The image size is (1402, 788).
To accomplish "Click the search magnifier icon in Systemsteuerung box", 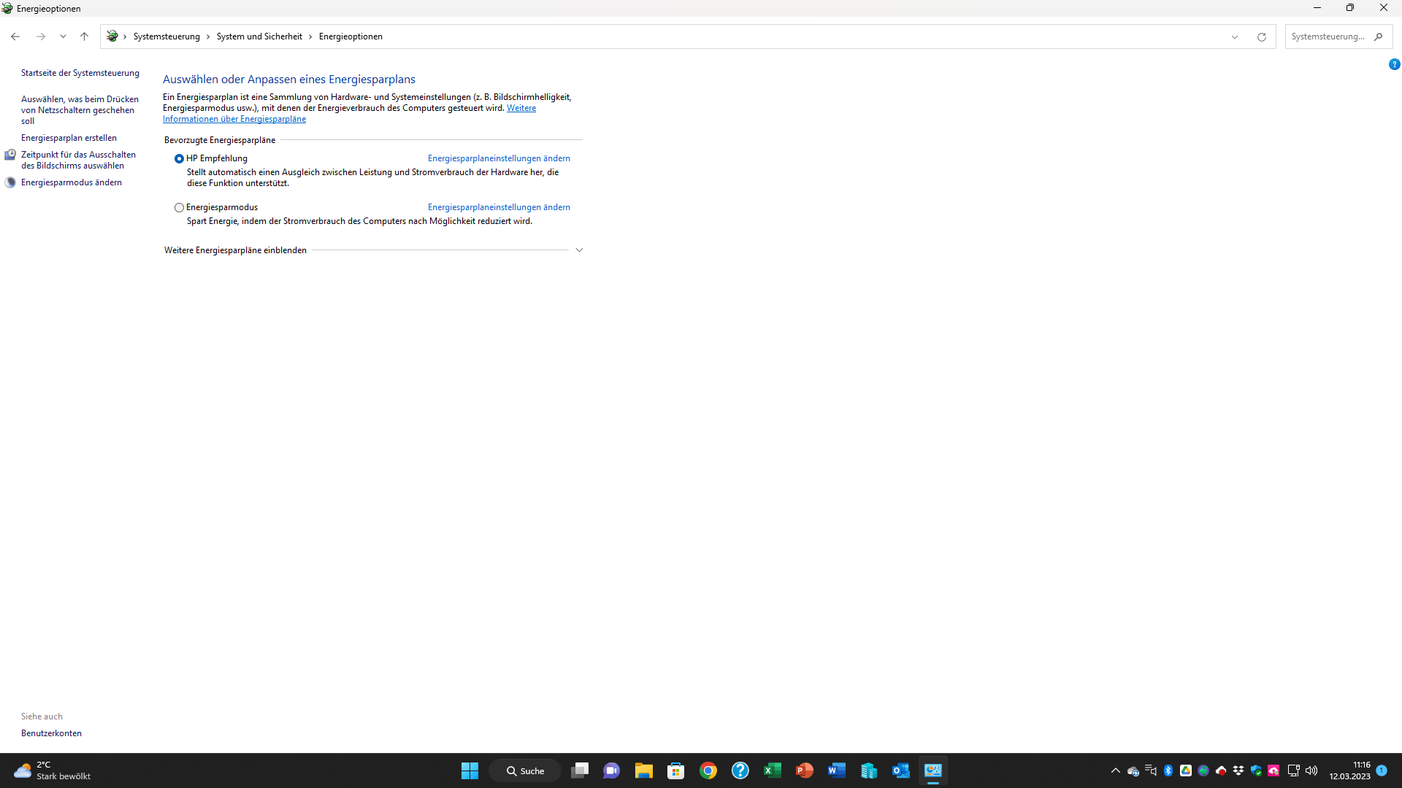I will (x=1378, y=36).
